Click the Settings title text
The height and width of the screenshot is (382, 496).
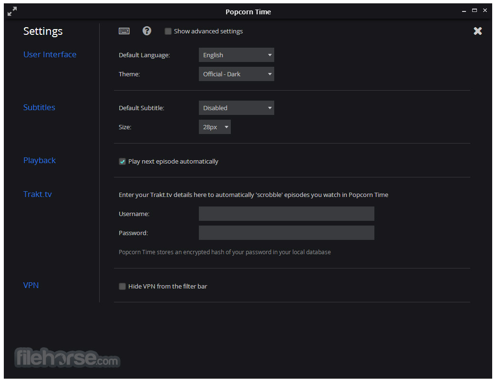click(x=43, y=31)
